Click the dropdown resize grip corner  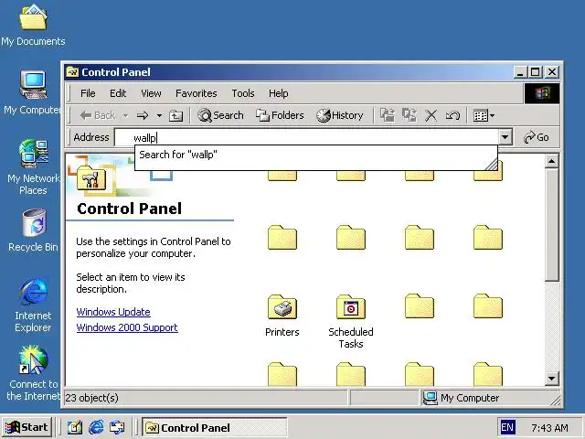492,165
